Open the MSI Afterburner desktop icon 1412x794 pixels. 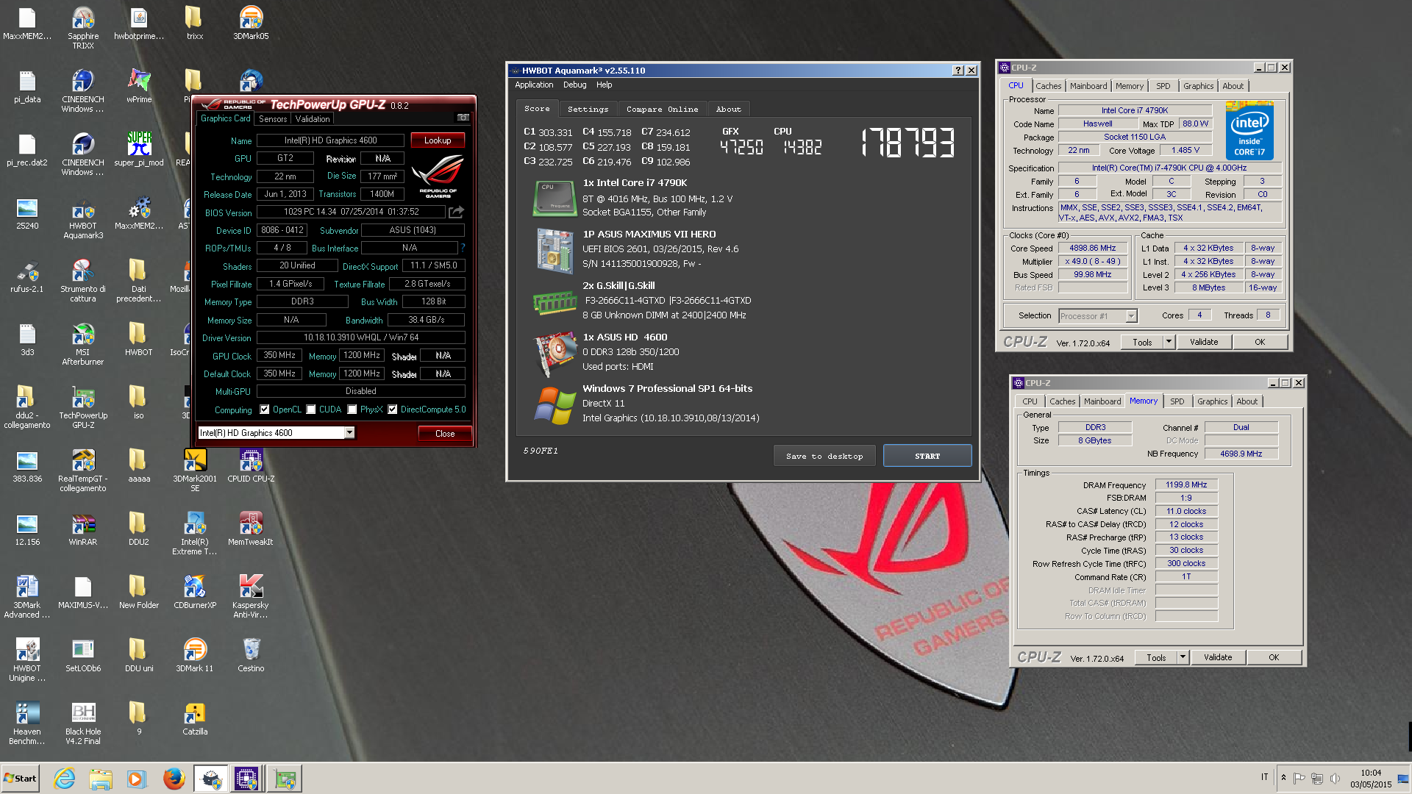(83, 344)
